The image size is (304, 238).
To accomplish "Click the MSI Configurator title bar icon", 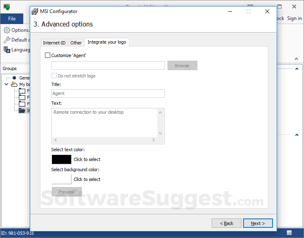I will click(x=35, y=11).
